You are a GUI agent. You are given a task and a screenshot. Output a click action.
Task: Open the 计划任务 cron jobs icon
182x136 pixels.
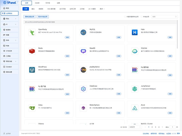pos(4,51)
